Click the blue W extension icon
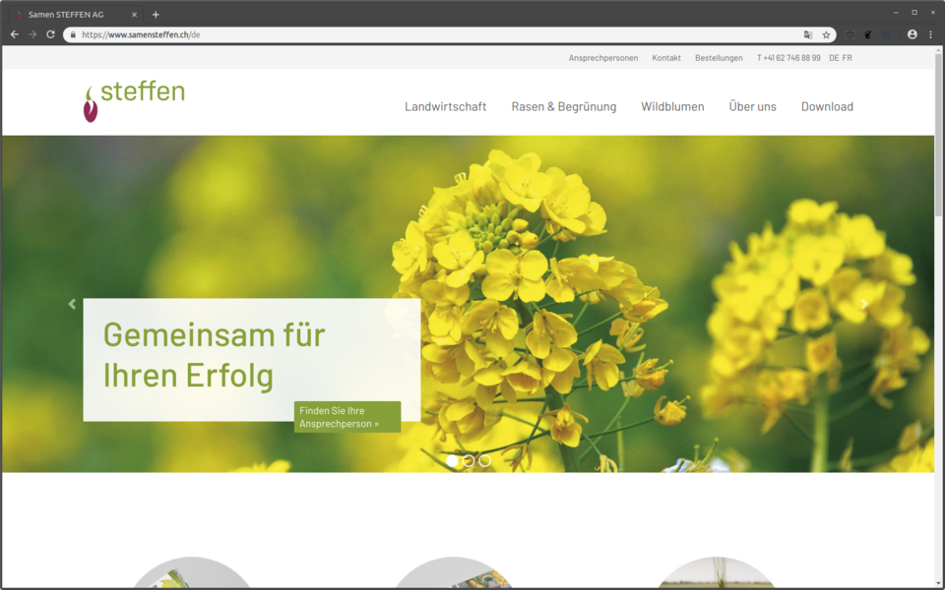Viewport: 945px width, 590px height. [886, 35]
